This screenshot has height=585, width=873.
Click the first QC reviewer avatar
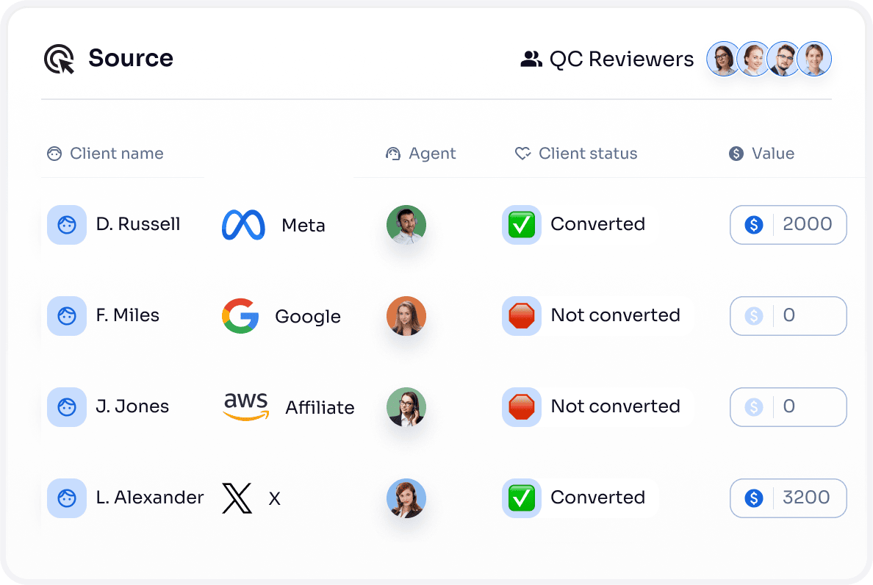pos(724,59)
